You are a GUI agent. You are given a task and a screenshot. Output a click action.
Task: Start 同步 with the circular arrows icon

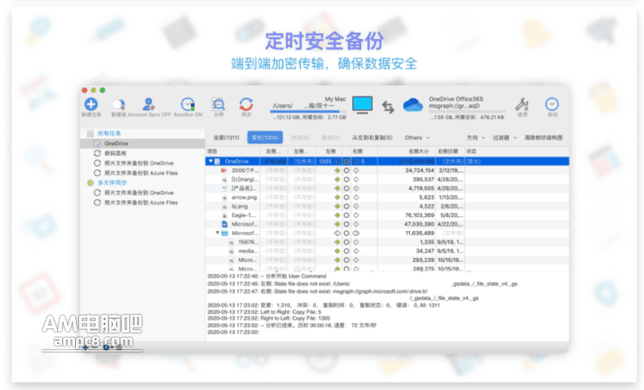click(246, 105)
